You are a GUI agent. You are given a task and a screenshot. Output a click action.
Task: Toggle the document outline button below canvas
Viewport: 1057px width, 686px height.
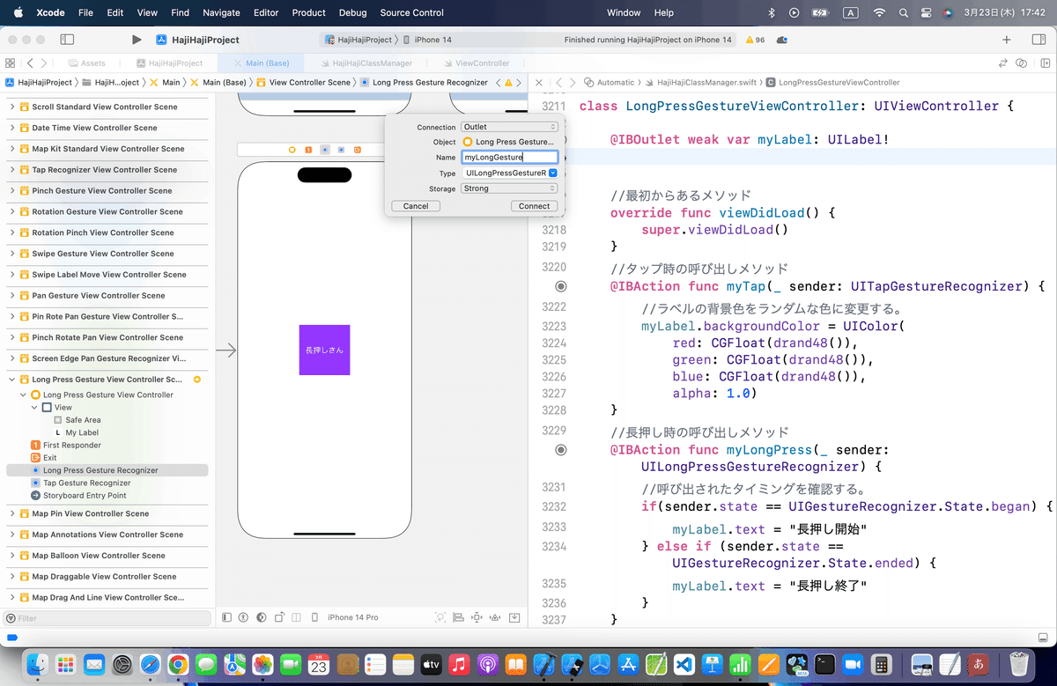coord(226,617)
